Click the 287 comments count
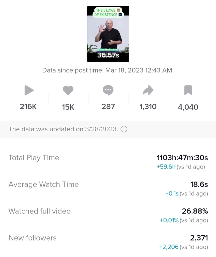 108,107
